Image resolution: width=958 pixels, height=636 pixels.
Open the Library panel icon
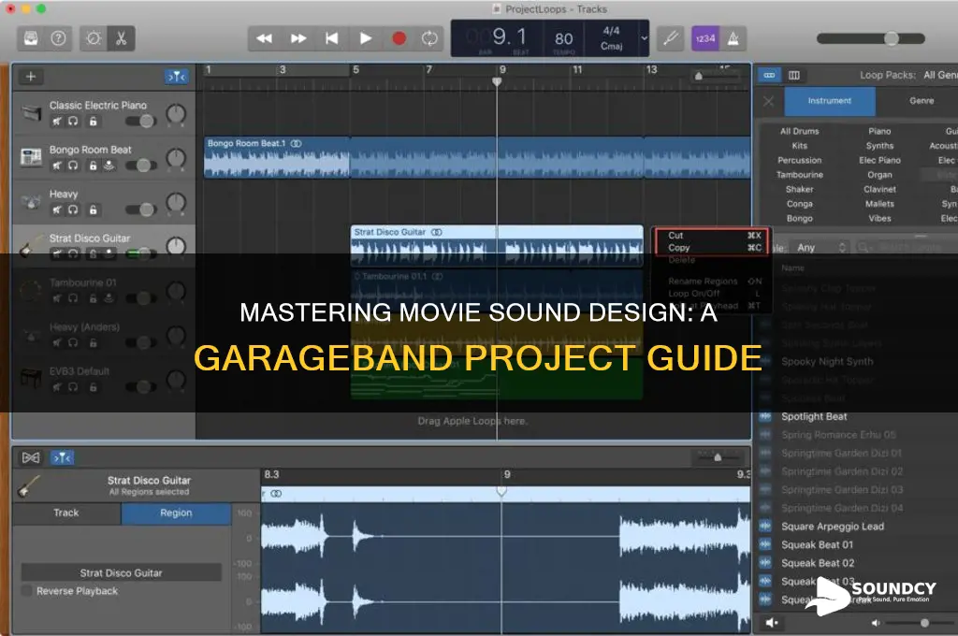[x=31, y=38]
